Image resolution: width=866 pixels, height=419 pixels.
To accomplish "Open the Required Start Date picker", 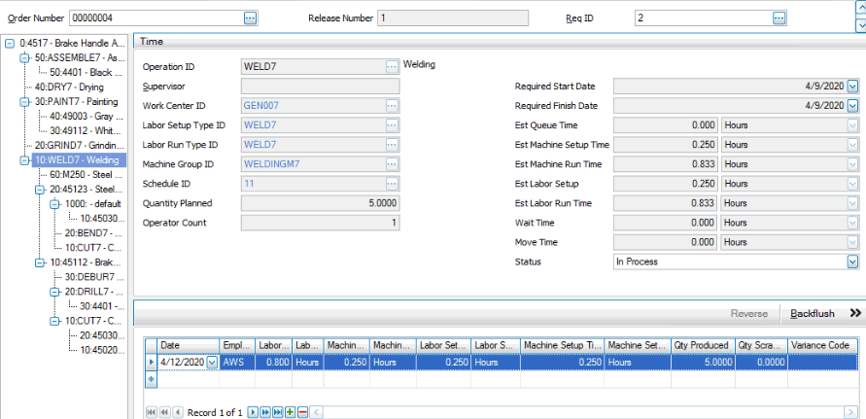I will [x=852, y=86].
